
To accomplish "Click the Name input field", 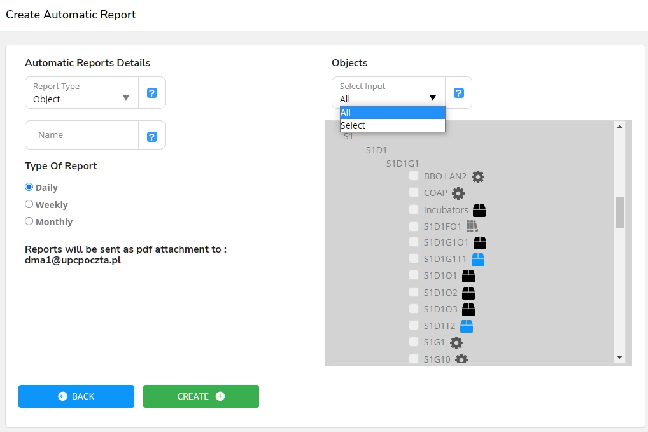I will (83, 135).
